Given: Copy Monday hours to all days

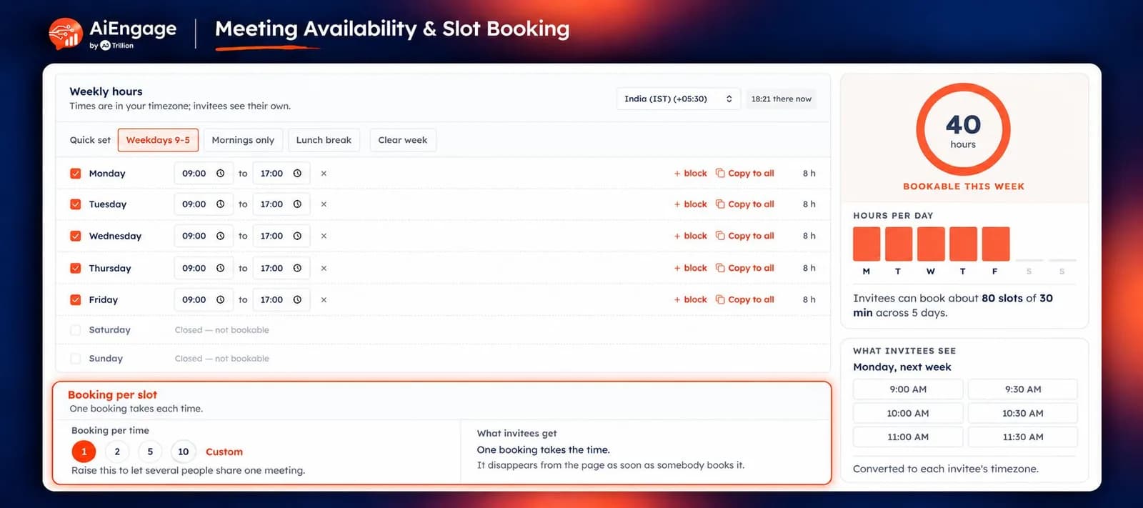Looking at the screenshot, I should [745, 174].
